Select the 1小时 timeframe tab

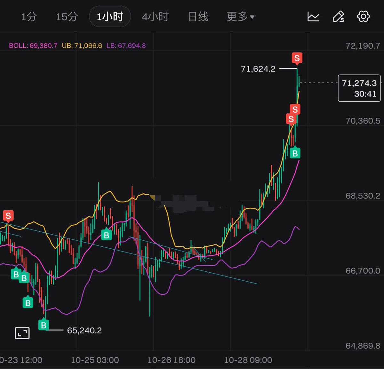point(110,17)
